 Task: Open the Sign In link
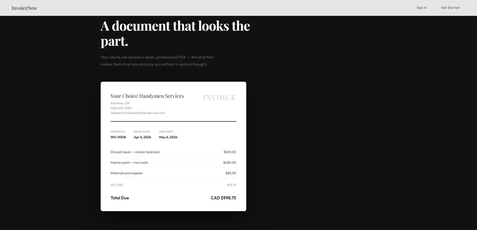tap(421, 8)
